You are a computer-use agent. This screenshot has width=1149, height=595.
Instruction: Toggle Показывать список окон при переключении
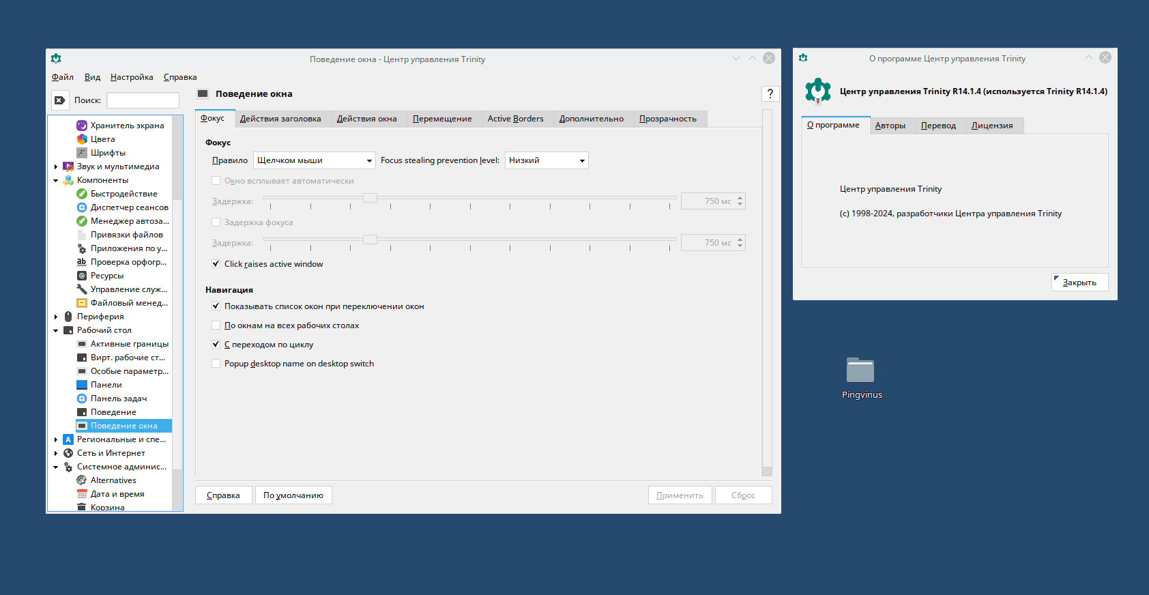tap(216, 306)
